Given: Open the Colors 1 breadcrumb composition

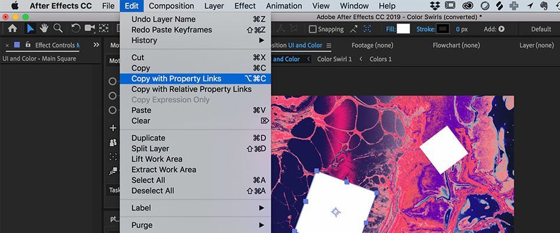Looking at the screenshot, I should pos(380,59).
